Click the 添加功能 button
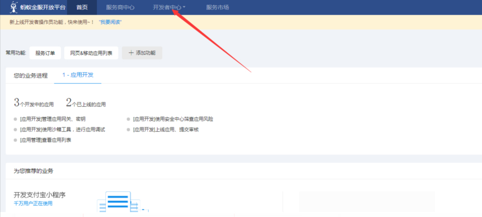Viewport: 482px width, 217px height. point(142,53)
